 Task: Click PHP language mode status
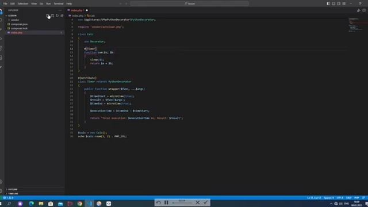click(x=356, y=198)
